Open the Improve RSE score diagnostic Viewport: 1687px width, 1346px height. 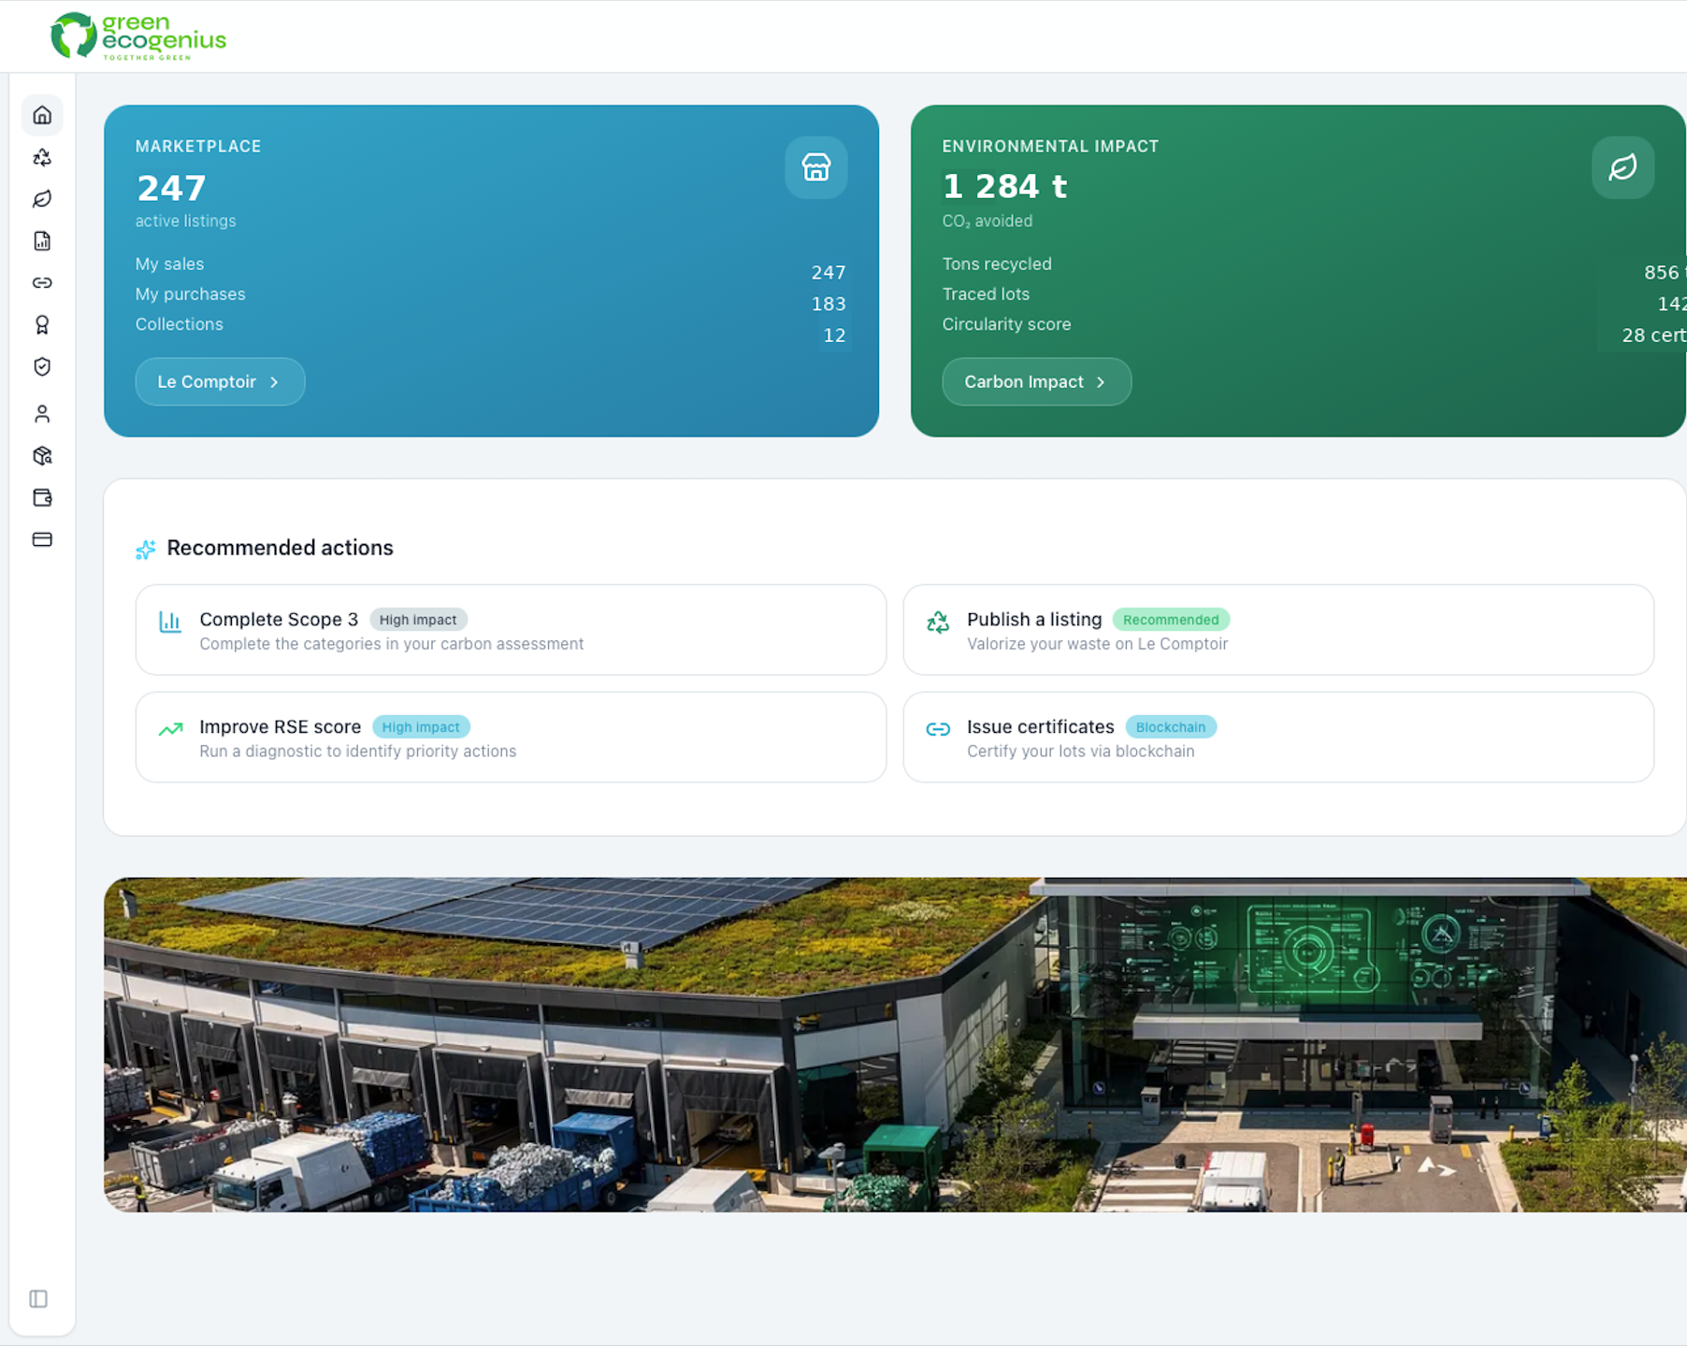(511, 737)
